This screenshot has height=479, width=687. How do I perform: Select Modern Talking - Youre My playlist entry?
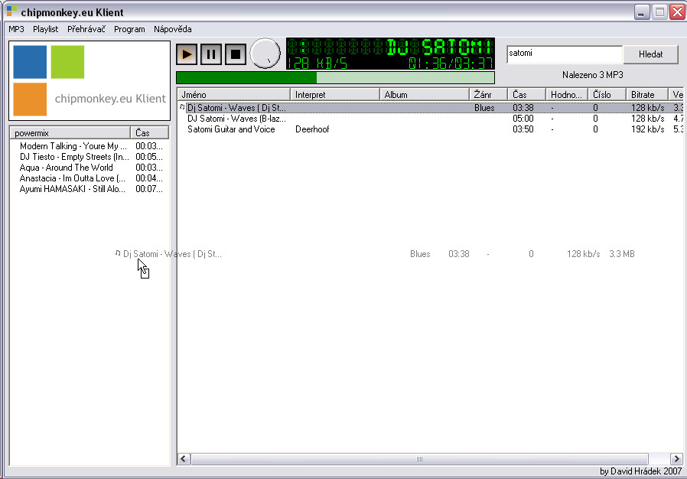(x=90, y=146)
